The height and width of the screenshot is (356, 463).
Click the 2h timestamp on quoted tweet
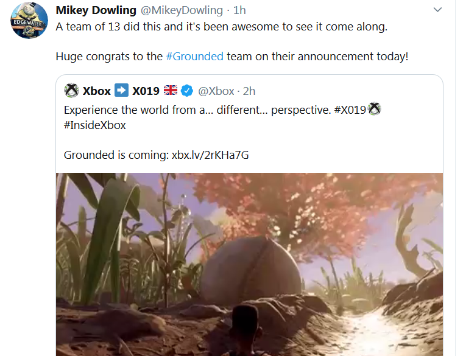pos(249,91)
